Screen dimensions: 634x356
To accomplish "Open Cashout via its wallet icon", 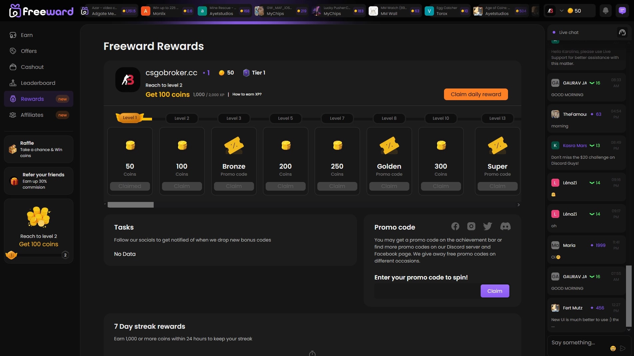I will point(12,67).
